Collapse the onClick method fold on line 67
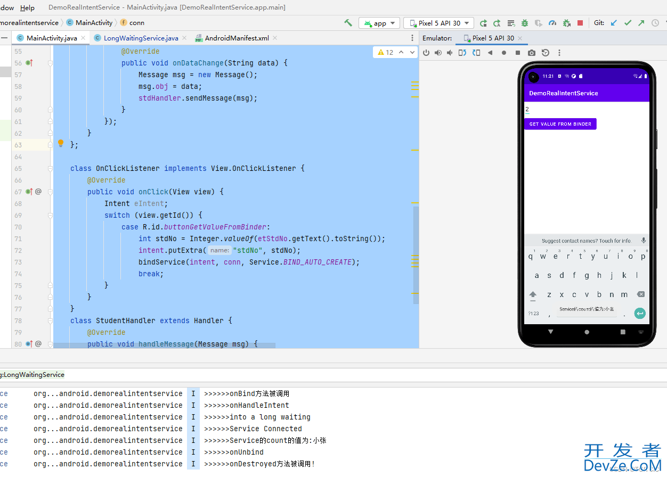 click(51, 192)
